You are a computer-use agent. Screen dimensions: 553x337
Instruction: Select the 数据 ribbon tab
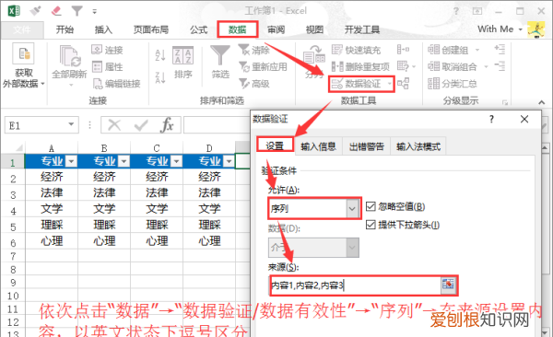238,29
